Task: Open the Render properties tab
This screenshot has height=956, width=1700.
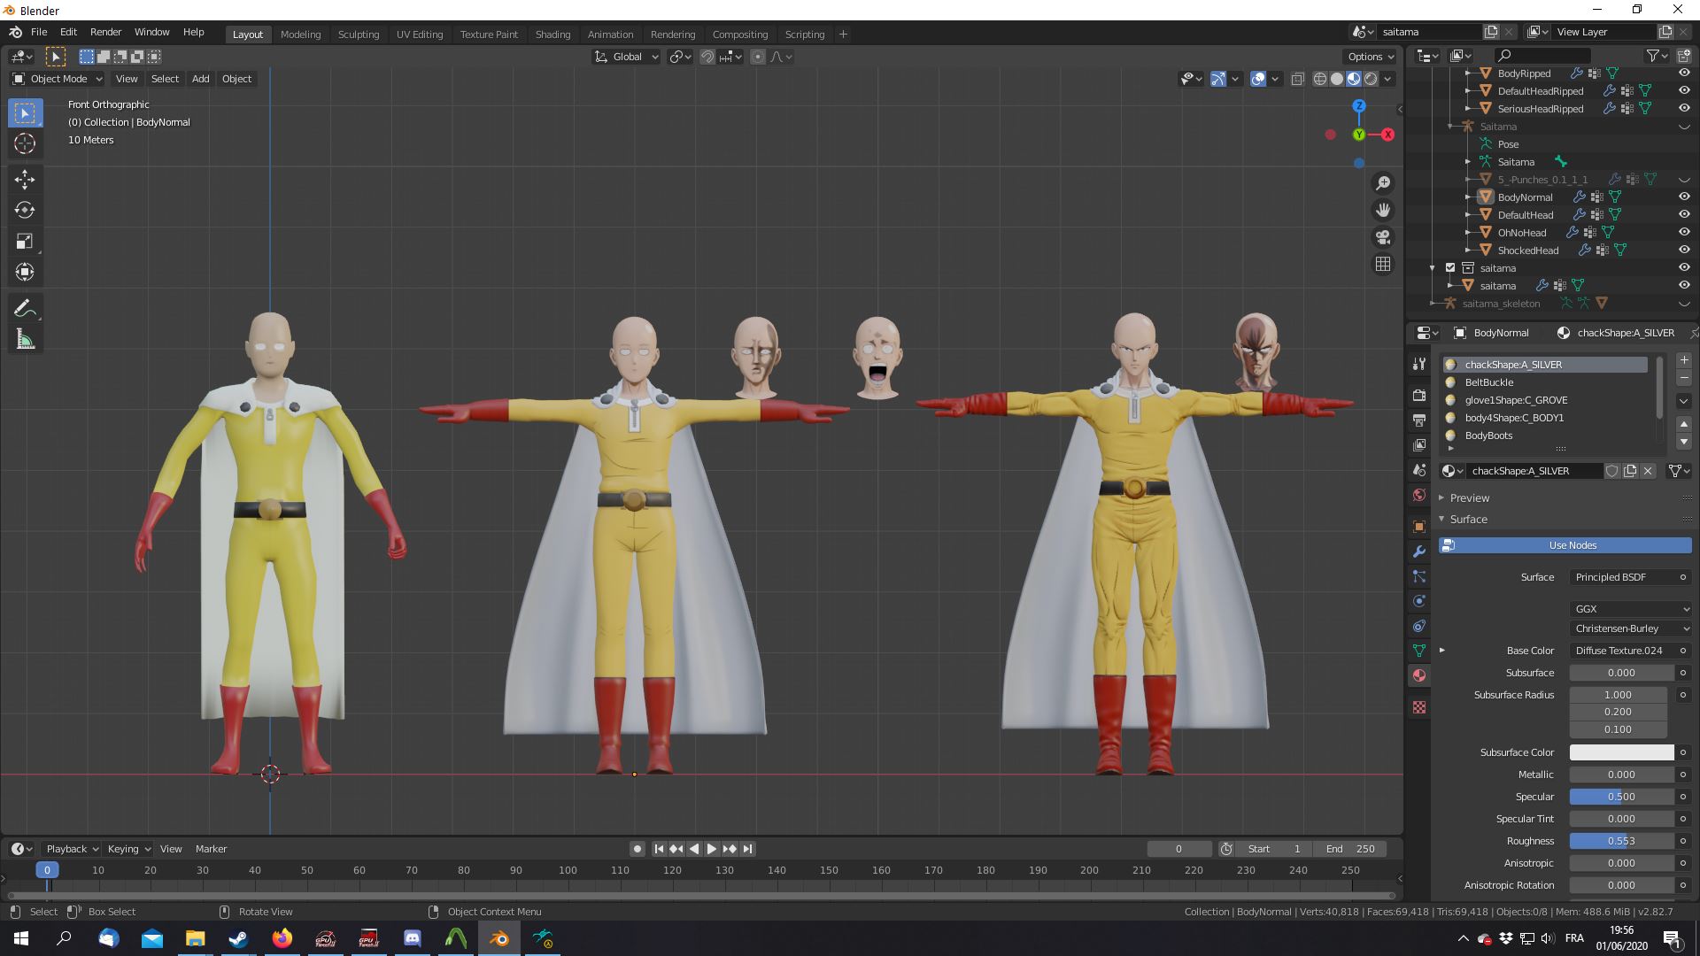Action: (1419, 395)
